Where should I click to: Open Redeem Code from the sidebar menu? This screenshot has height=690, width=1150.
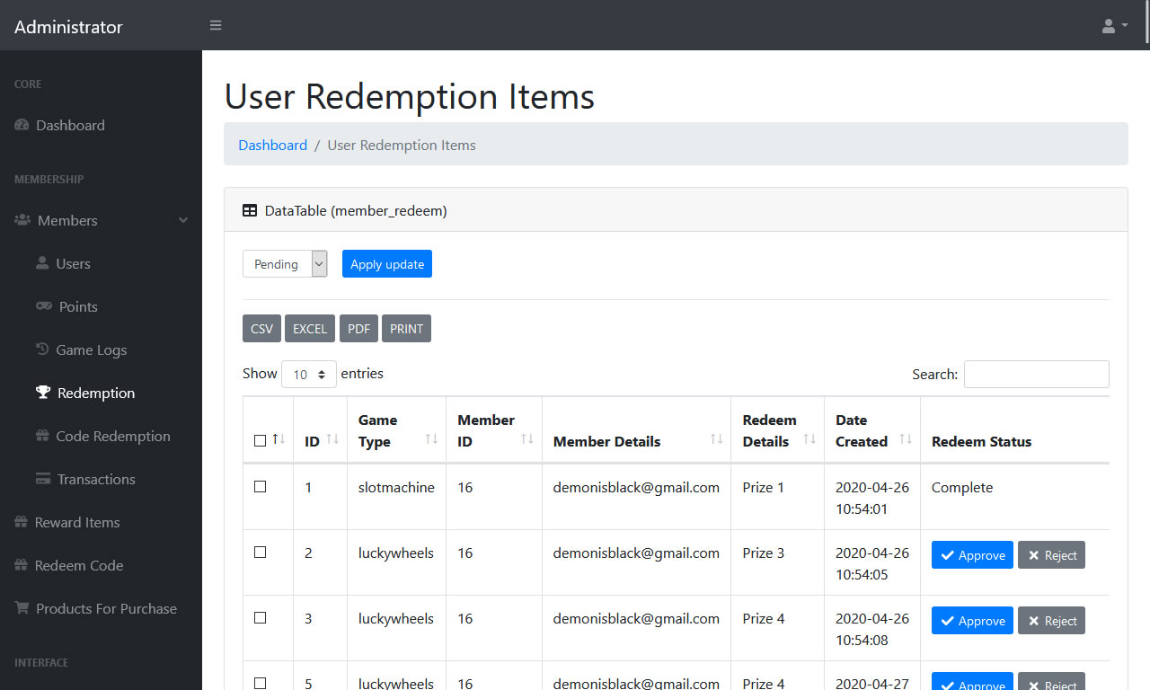[20, 565]
